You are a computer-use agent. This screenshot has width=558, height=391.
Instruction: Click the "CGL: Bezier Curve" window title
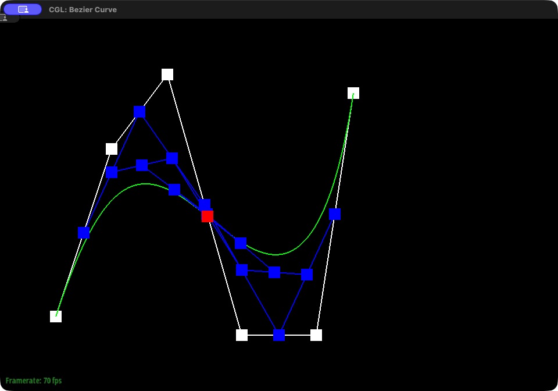click(x=83, y=10)
